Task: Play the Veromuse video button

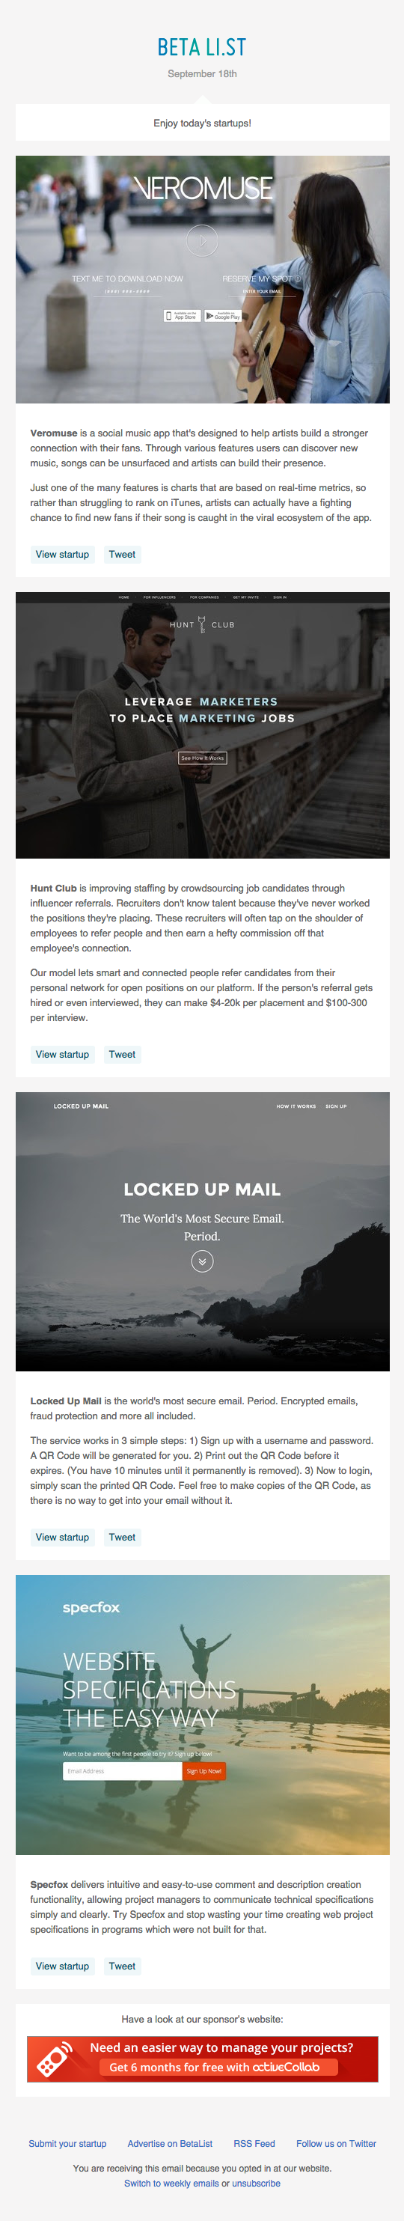Action: tap(203, 240)
